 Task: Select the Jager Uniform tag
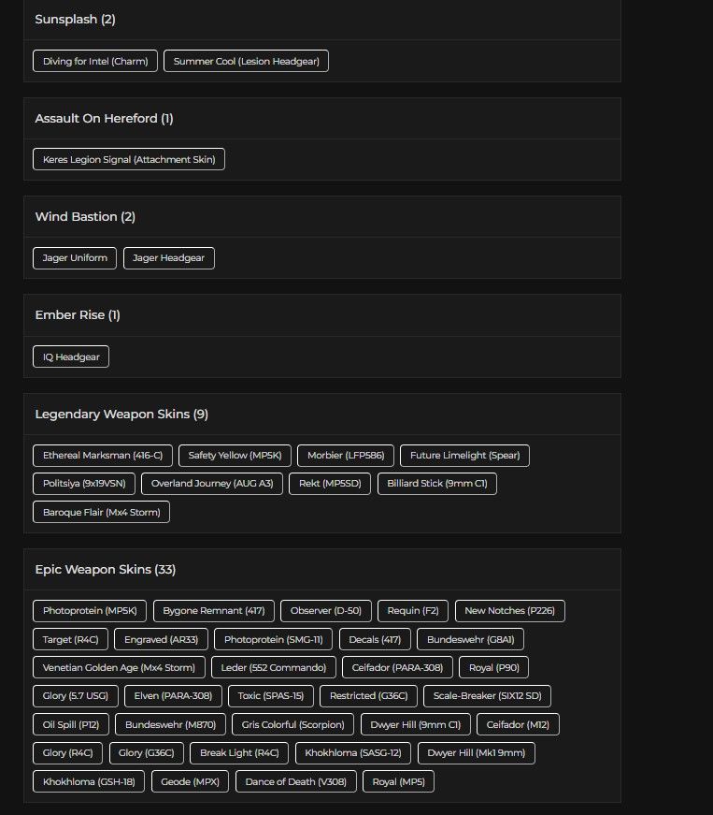[x=75, y=258]
